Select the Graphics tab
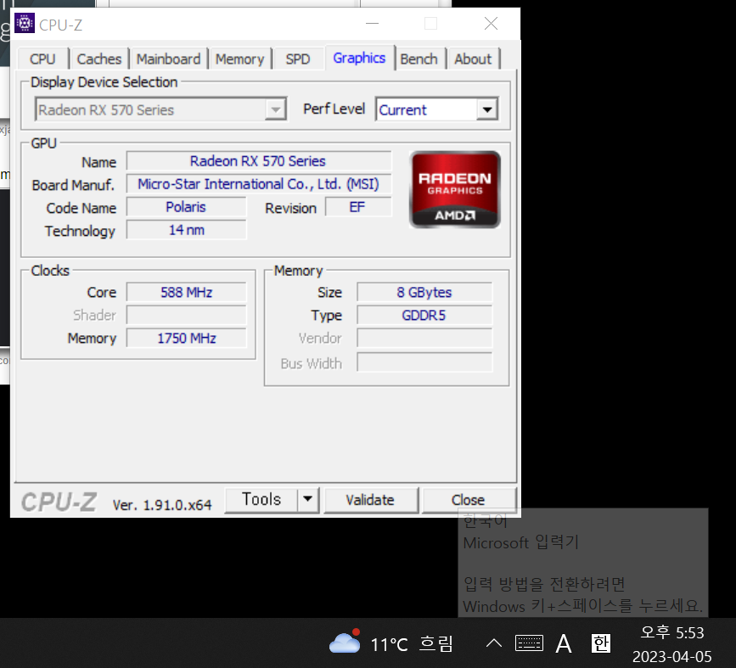Viewport: 736px width, 668px height. (x=359, y=58)
